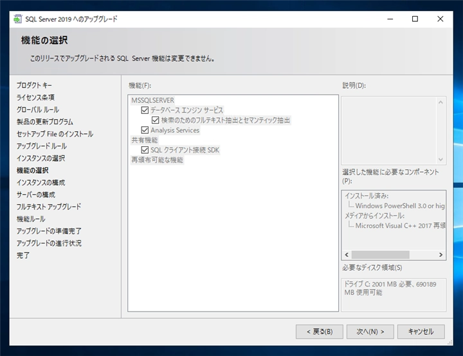The width and height of the screenshot is (463, 356).
Task: Select the 再頒布可能な機能 tree node
Action: coord(157,160)
